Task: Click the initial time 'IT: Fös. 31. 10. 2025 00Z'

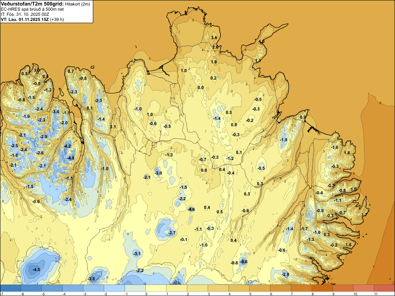Action: pos(25,14)
